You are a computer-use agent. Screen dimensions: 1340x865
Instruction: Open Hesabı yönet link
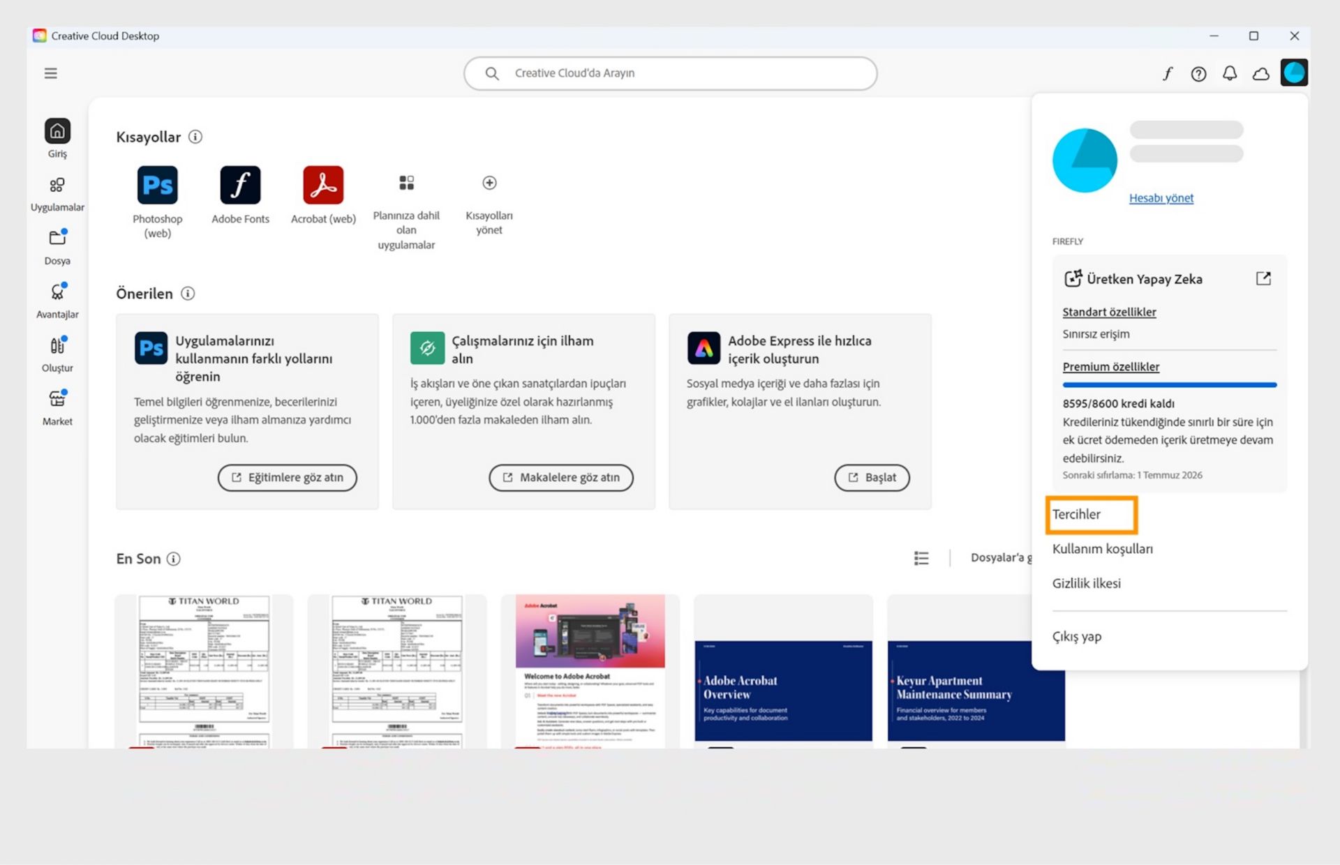point(1161,198)
